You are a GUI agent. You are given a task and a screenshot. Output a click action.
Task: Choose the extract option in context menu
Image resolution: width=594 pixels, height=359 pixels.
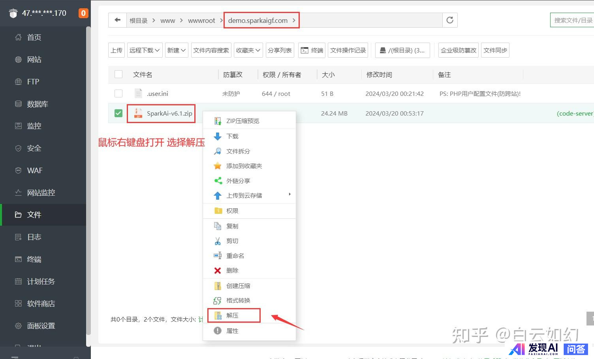pyautogui.click(x=232, y=316)
